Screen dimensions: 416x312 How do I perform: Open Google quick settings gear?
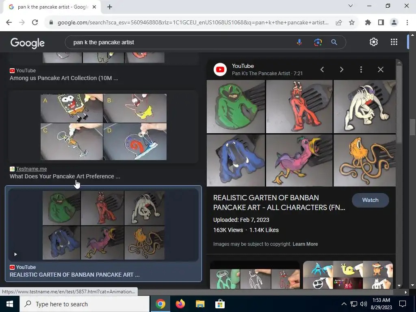[374, 42]
